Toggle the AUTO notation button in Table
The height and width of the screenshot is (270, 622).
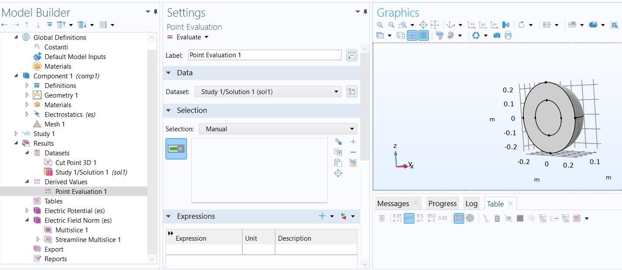tap(409, 218)
